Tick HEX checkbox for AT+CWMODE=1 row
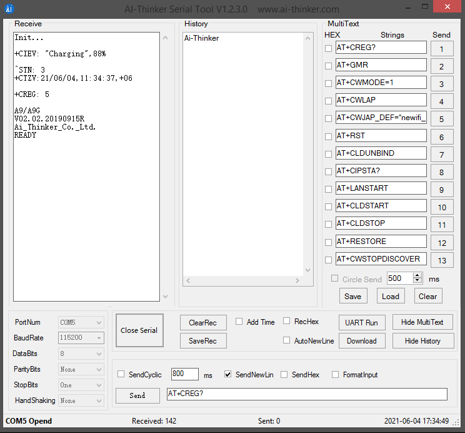This screenshot has width=465, height=433. coord(328,83)
